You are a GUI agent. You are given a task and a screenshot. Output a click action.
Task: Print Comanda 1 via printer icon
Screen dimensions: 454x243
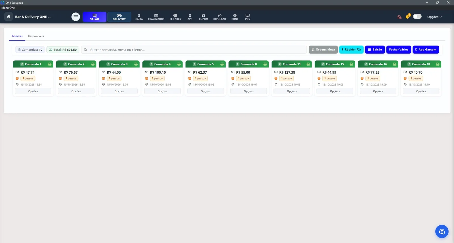coord(50,64)
